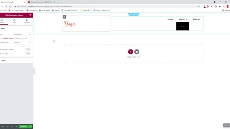
Task: Toggle the Scheme Support switch
Action: click(x=27, y=49)
